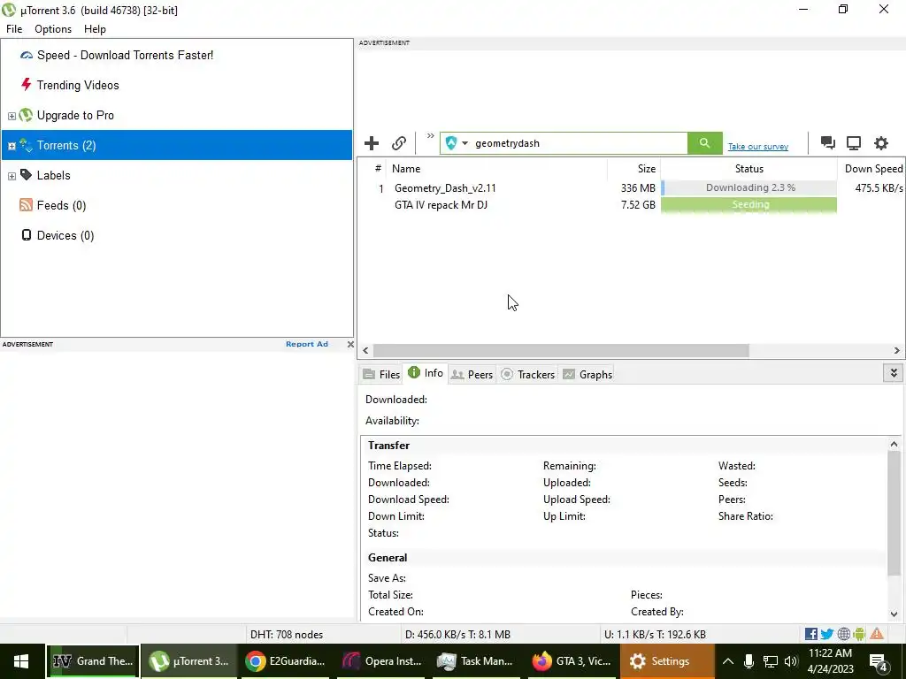The height and width of the screenshot is (679, 906).
Task: Click the Add Torrent from URL link icon
Action: pyautogui.click(x=399, y=142)
